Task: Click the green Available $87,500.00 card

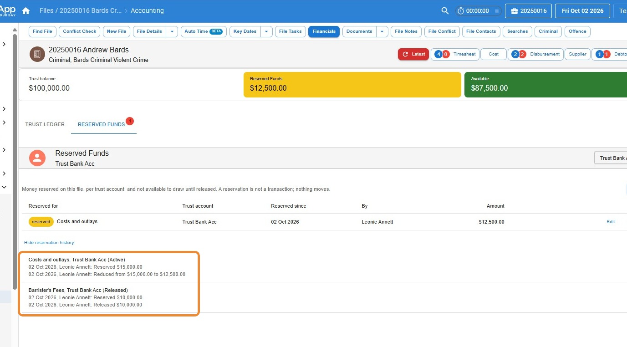Action: coord(545,84)
